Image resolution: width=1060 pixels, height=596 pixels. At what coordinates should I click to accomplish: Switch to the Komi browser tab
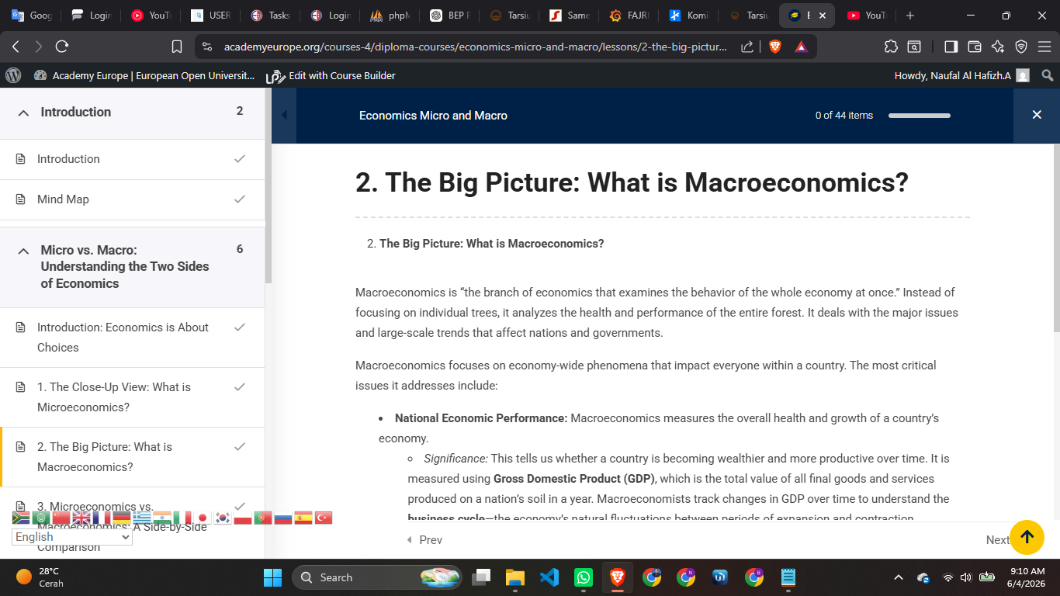tap(689, 16)
